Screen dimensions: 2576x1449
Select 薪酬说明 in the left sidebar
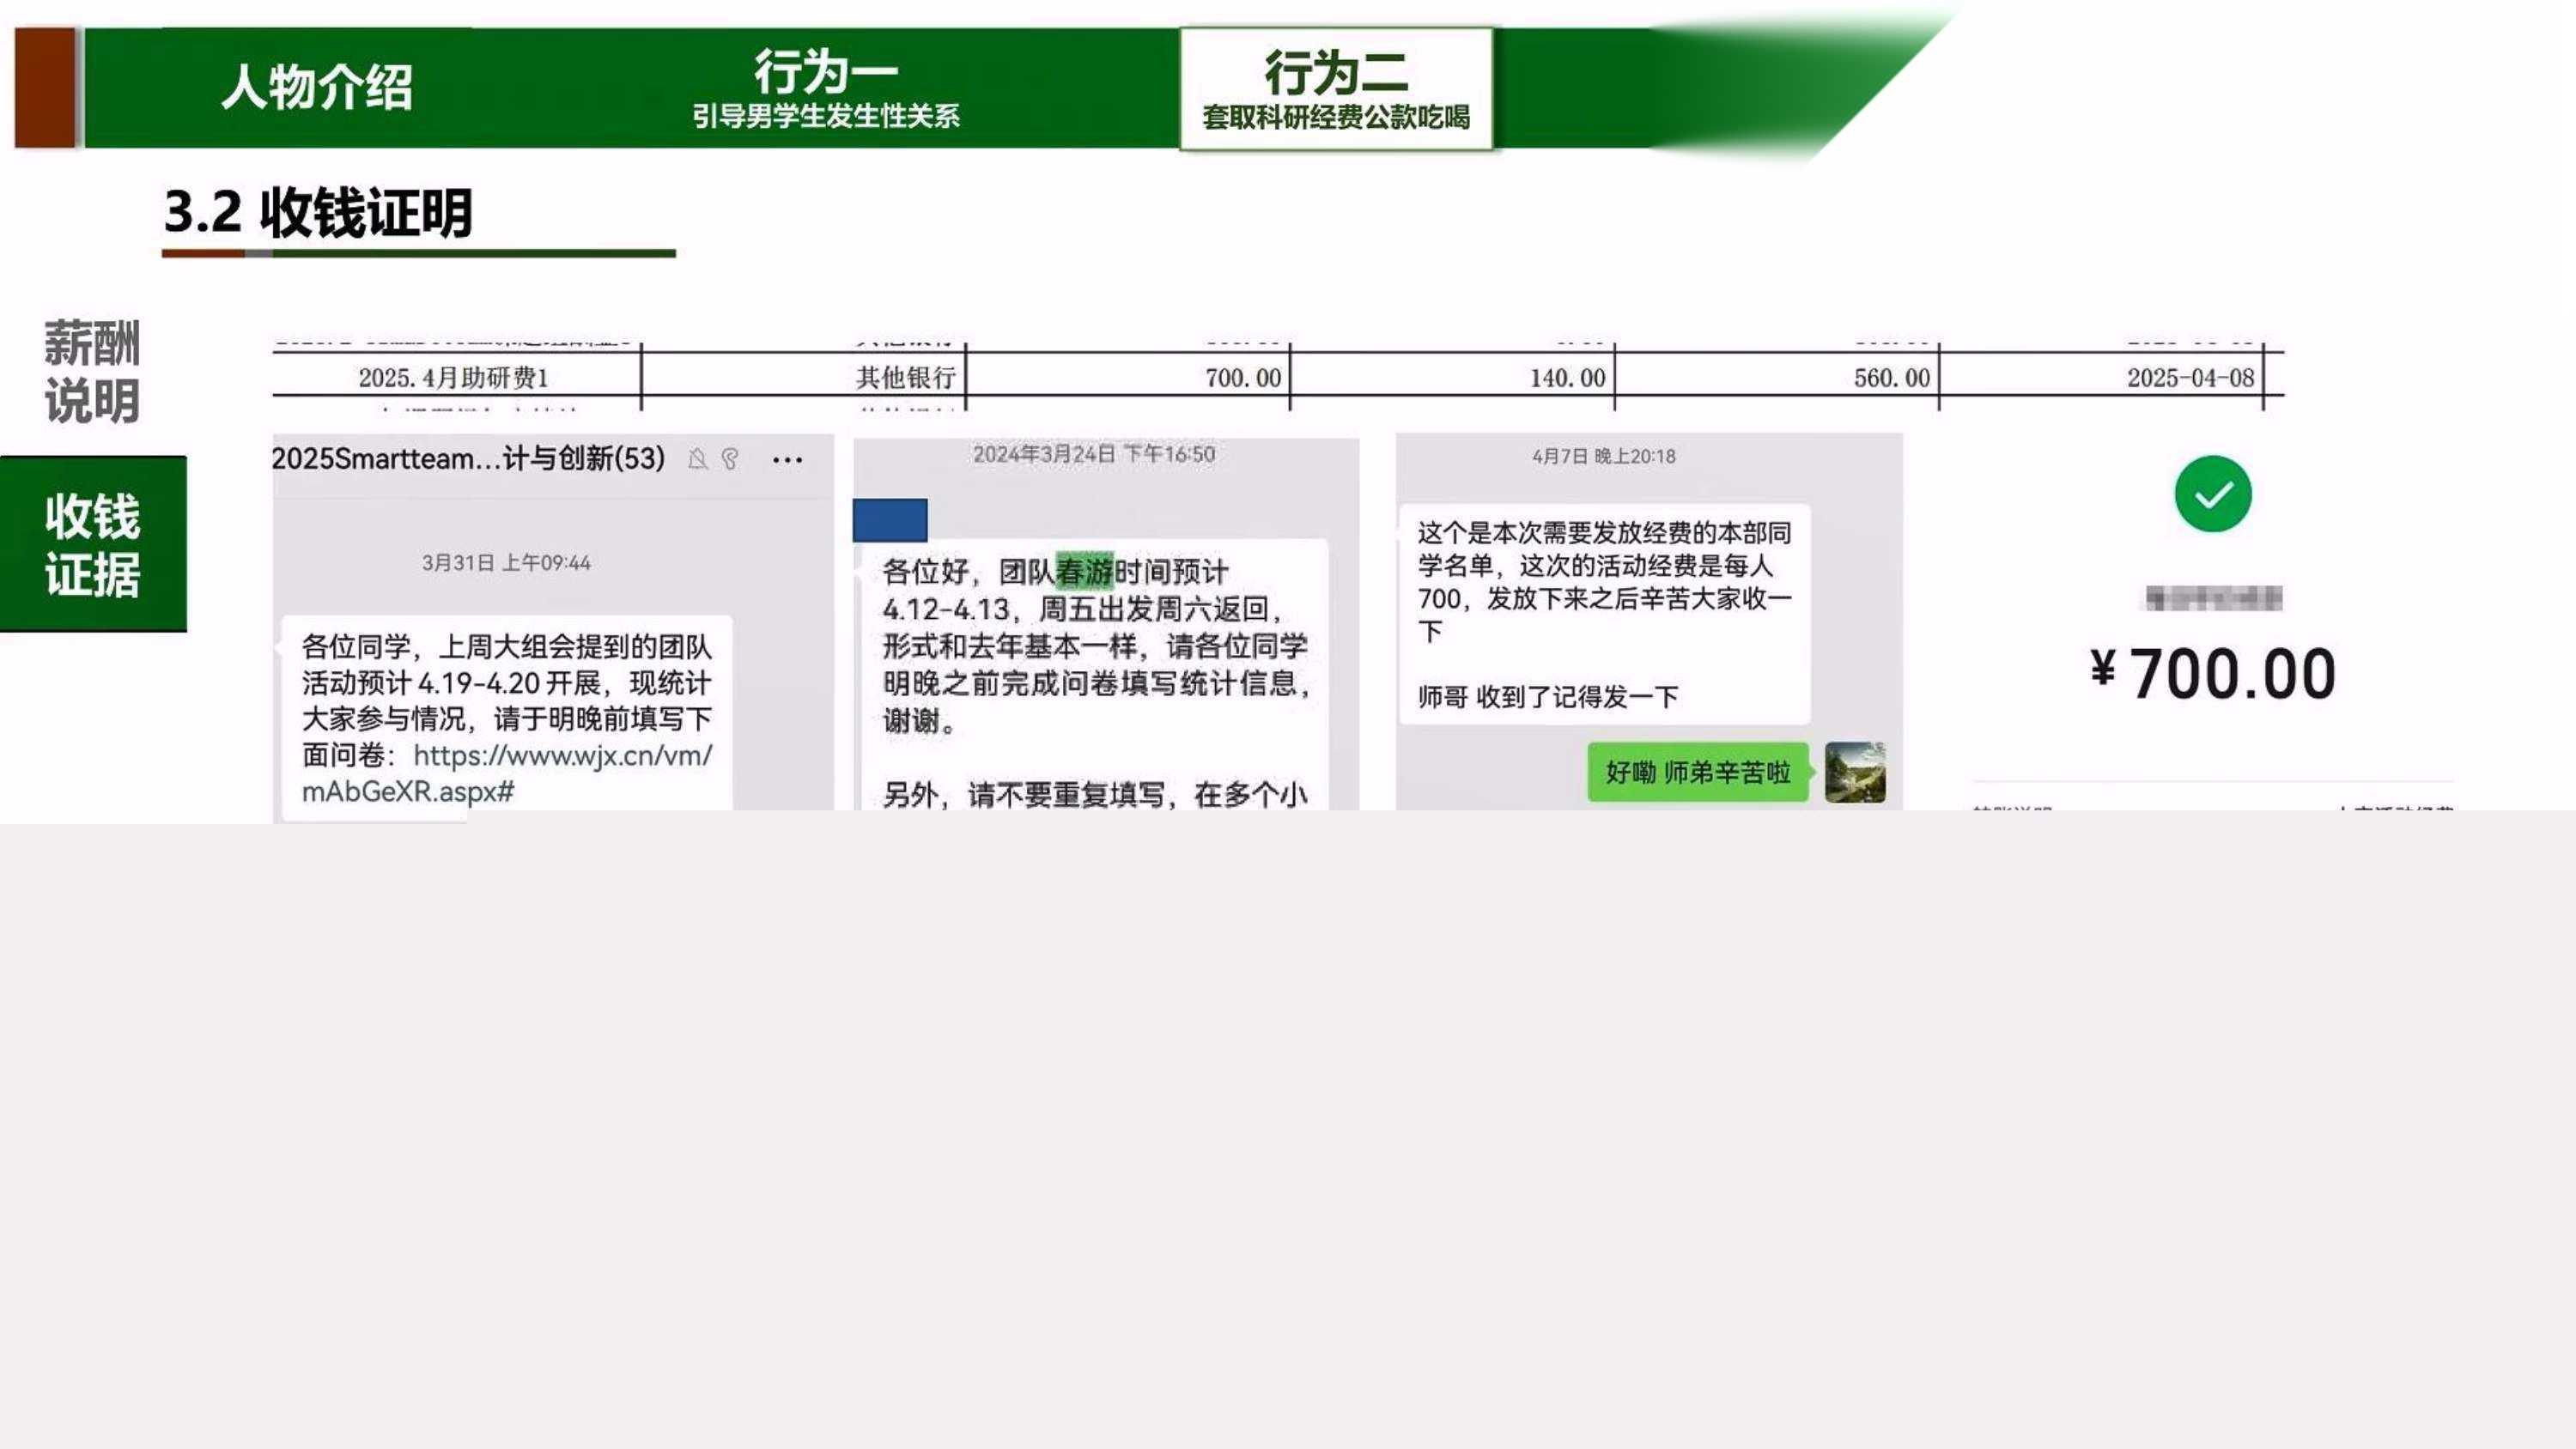coord(92,372)
